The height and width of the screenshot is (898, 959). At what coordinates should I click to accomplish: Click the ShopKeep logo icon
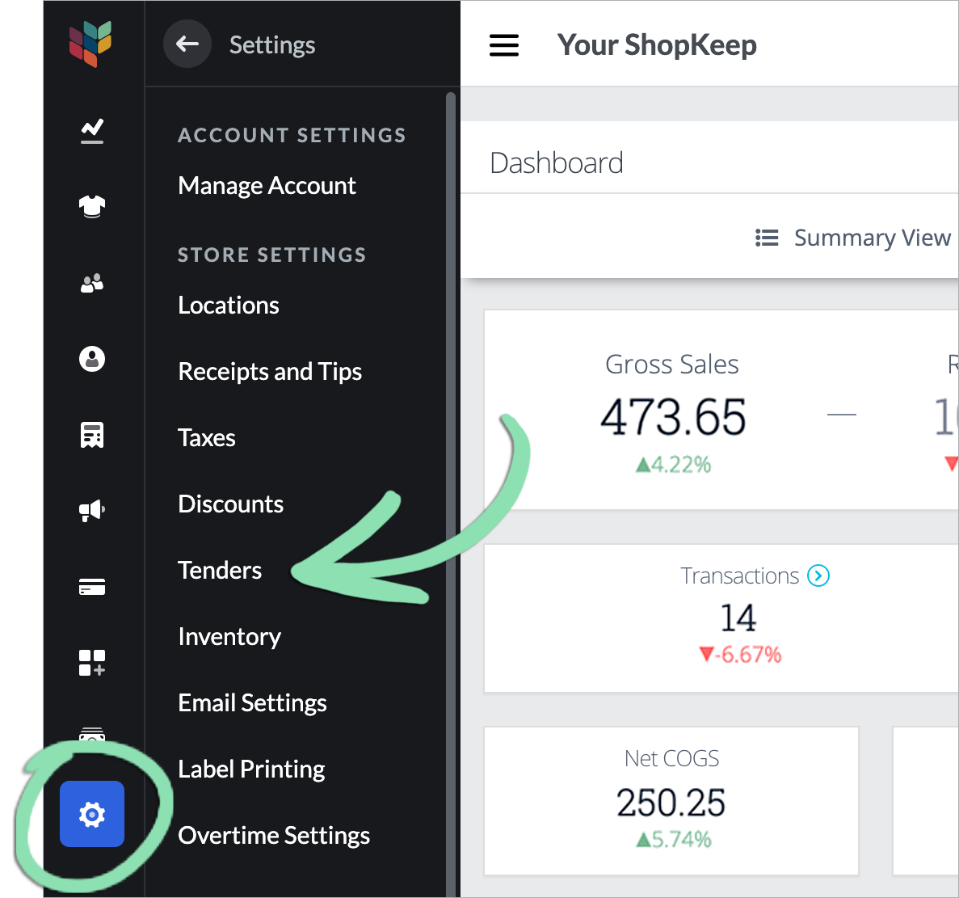click(90, 44)
